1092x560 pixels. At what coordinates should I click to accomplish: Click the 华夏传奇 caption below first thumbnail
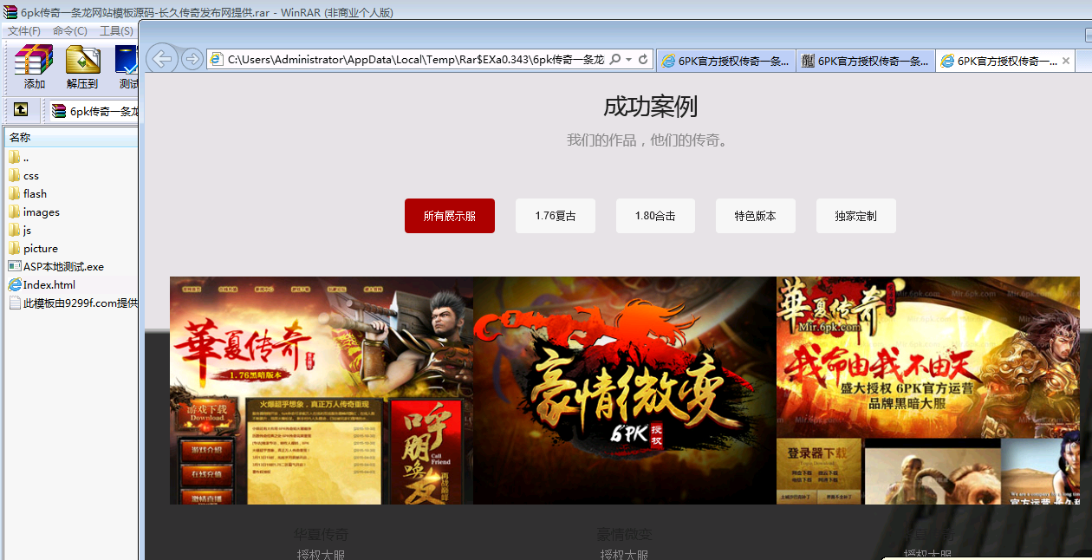(x=322, y=535)
